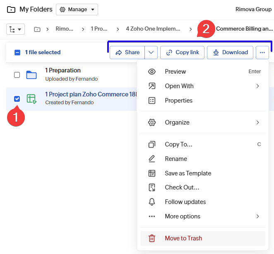Open the Manage dropdown
This screenshot has width=274, height=254.
[77, 10]
